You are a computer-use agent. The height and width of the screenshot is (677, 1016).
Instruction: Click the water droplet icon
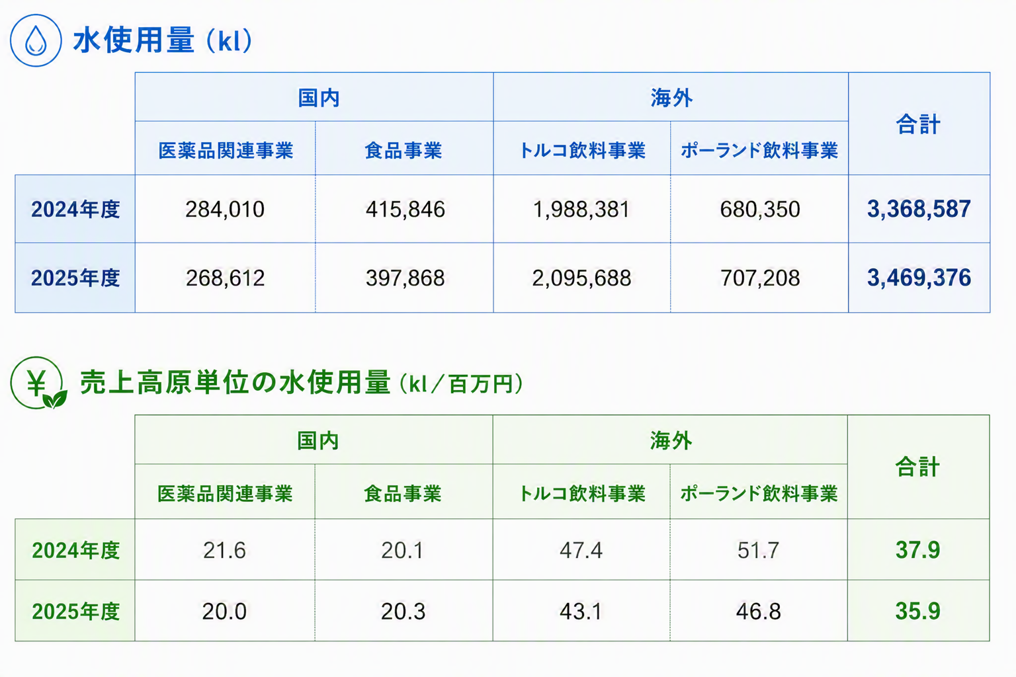coord(36,40)
